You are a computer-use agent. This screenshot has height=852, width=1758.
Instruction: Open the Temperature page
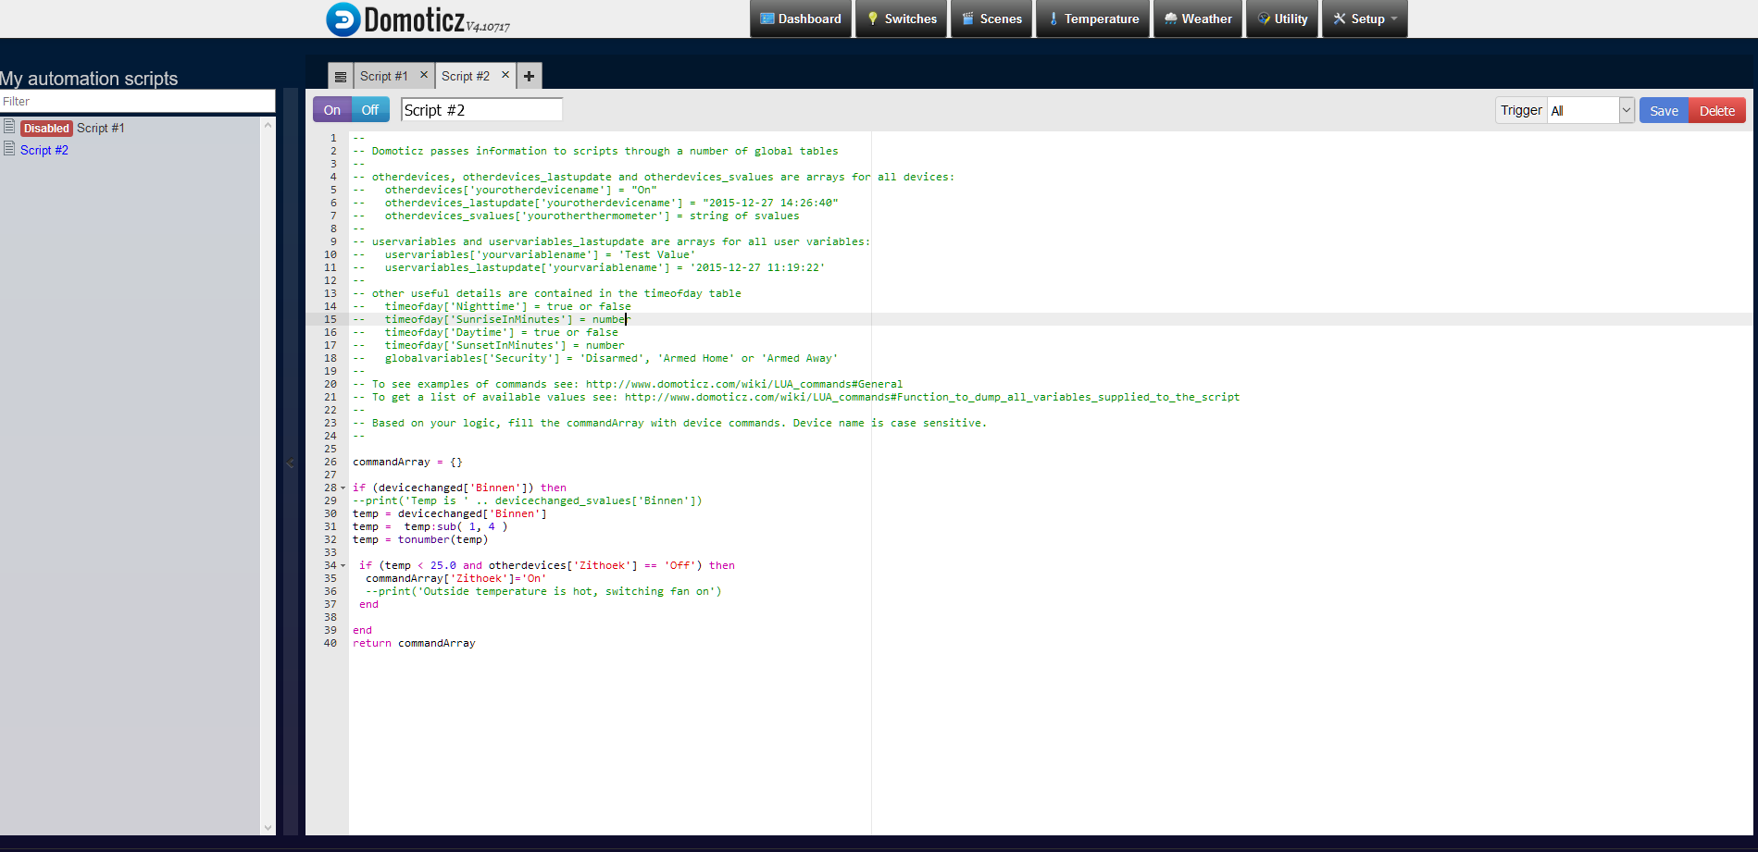tap(1093, 19)
